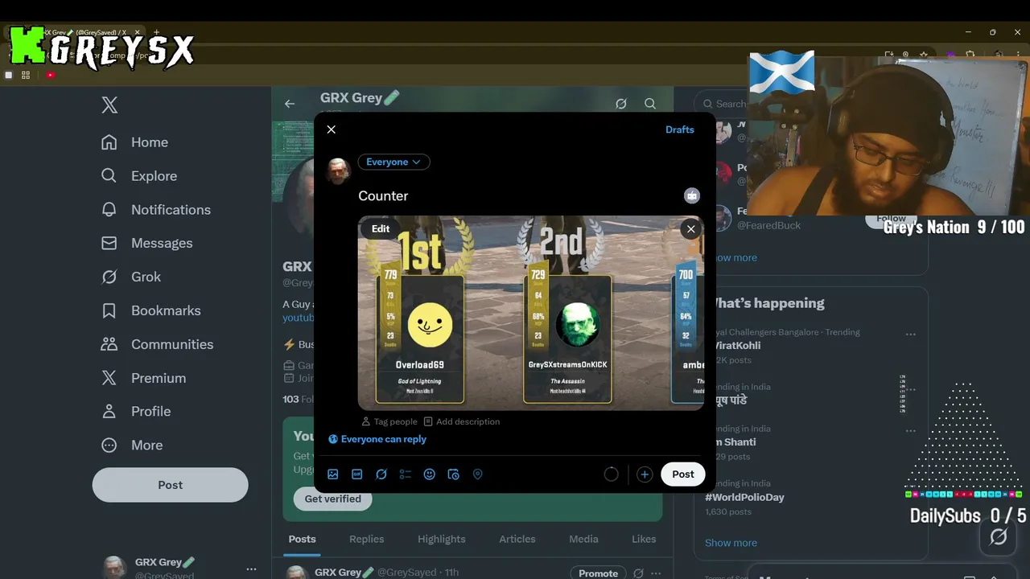
Task: Click the poll icon in compose toolbar
Action: (x=406, y=474)
